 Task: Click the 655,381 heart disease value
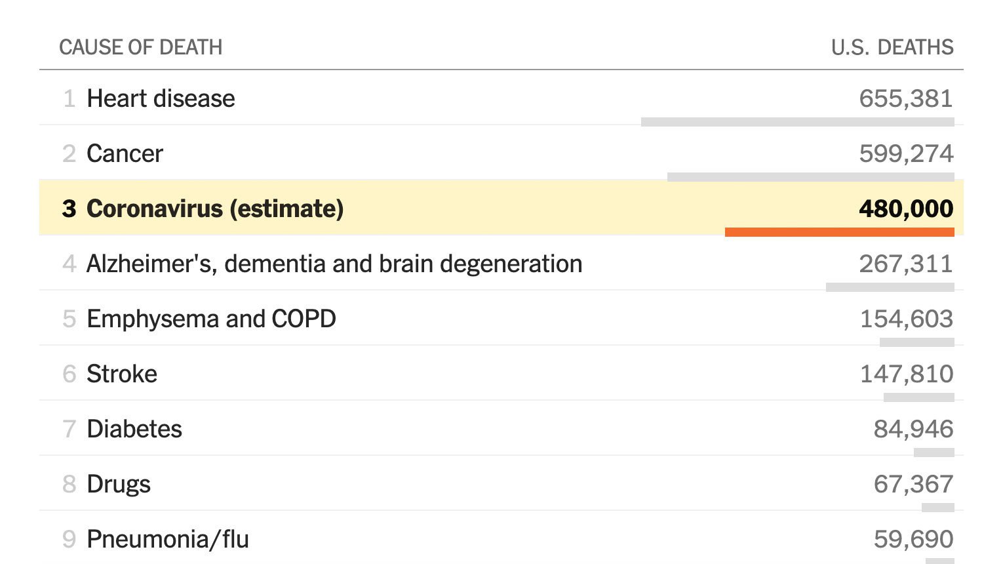906,98
